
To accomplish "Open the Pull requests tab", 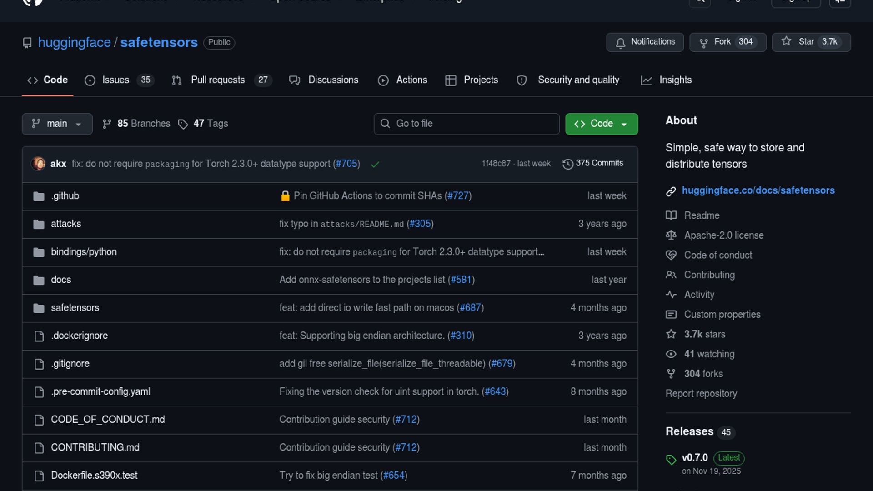I will click(x=218, y=80).
